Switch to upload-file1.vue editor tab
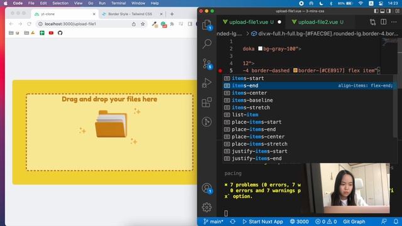 point(252,22)
